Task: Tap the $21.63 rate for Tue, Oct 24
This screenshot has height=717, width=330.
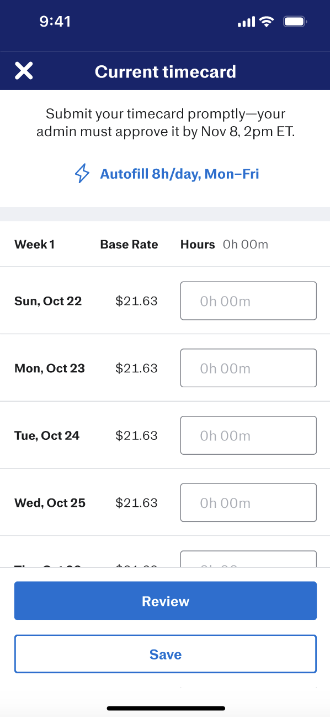Action: pos(136,435)
